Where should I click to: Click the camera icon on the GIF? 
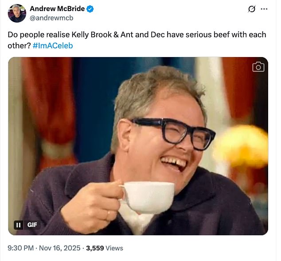click(258, 67)
